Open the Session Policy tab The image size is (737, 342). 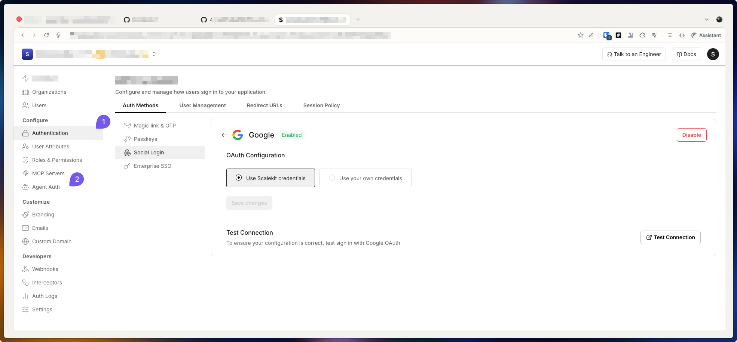point(321,105)
